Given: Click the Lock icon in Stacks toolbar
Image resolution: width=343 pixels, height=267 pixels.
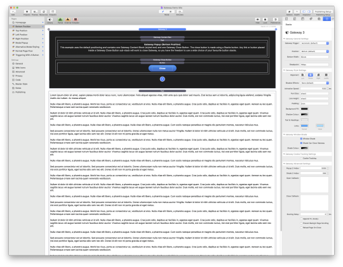Looking at the screenshot, I should point(265,20).
